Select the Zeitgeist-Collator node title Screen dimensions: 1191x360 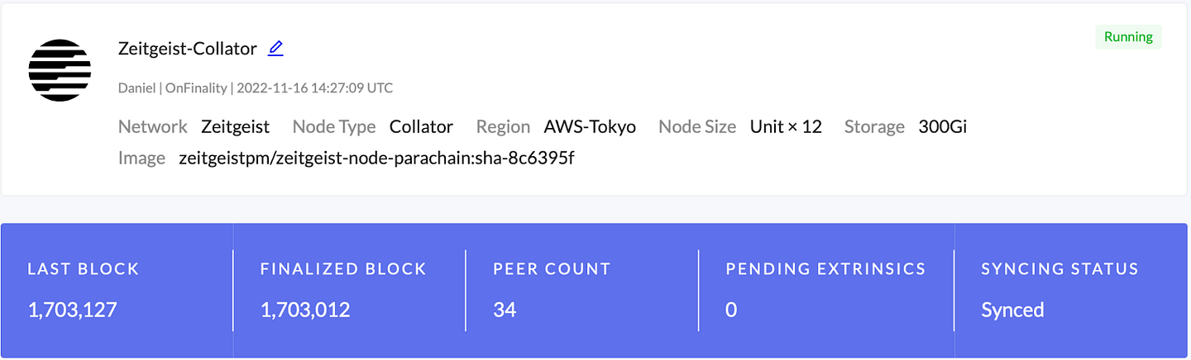tap(188, 49)
